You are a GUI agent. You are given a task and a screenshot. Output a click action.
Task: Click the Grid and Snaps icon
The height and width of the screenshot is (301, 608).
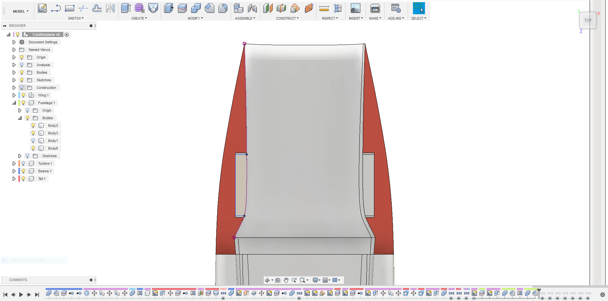(x=325, y=280)
